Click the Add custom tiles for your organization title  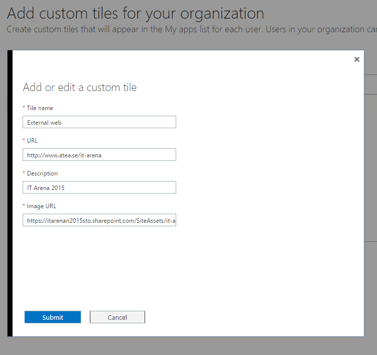click(136, 13)
